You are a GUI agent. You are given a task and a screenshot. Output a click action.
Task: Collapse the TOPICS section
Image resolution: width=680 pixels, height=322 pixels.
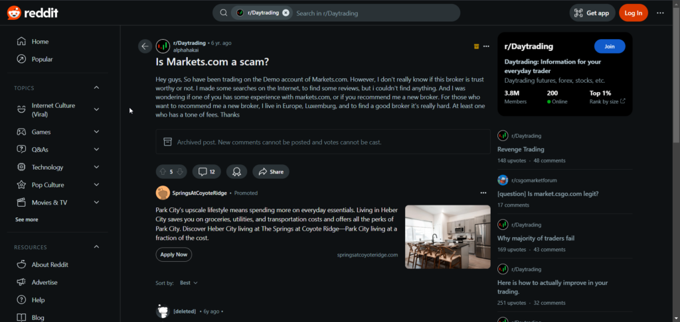point(96,88)
